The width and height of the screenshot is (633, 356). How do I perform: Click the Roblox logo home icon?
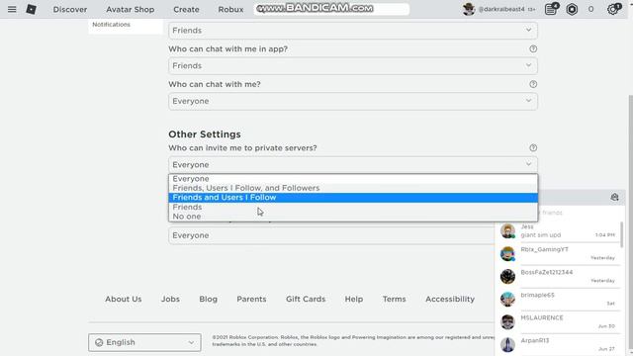[31, 9]
